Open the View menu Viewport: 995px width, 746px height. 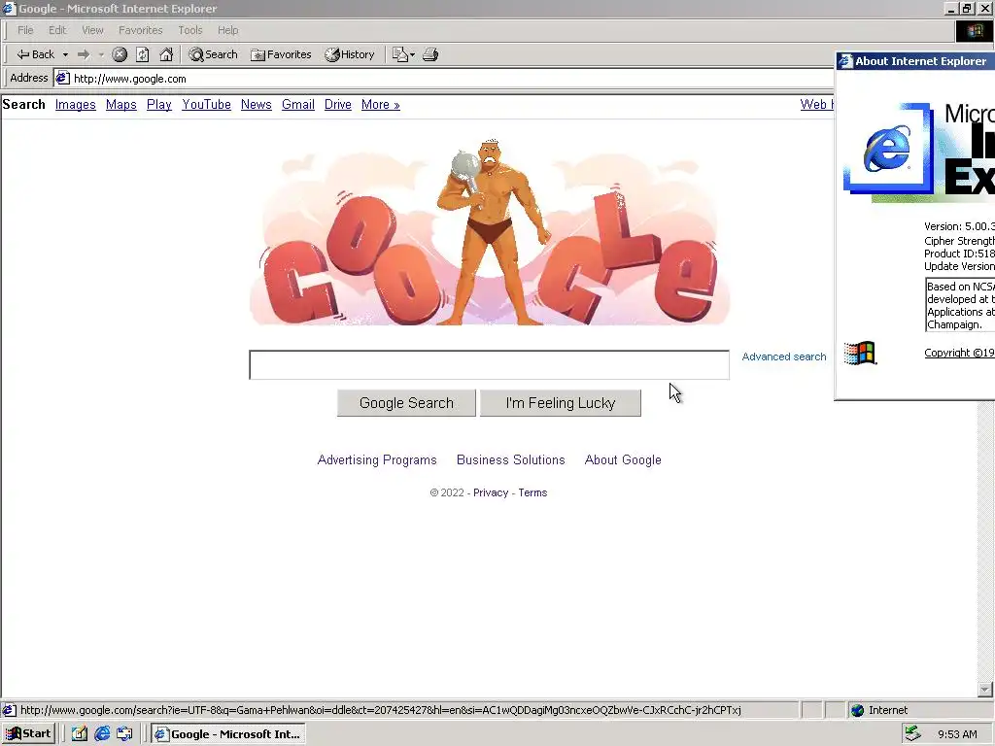tap(92, 30)
